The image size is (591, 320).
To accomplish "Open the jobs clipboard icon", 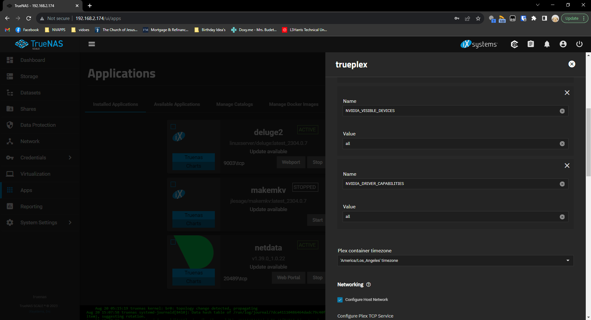I will [531, 44].
